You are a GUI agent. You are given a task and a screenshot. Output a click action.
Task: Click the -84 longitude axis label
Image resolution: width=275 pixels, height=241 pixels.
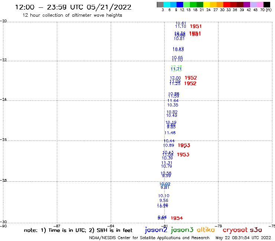111,226
